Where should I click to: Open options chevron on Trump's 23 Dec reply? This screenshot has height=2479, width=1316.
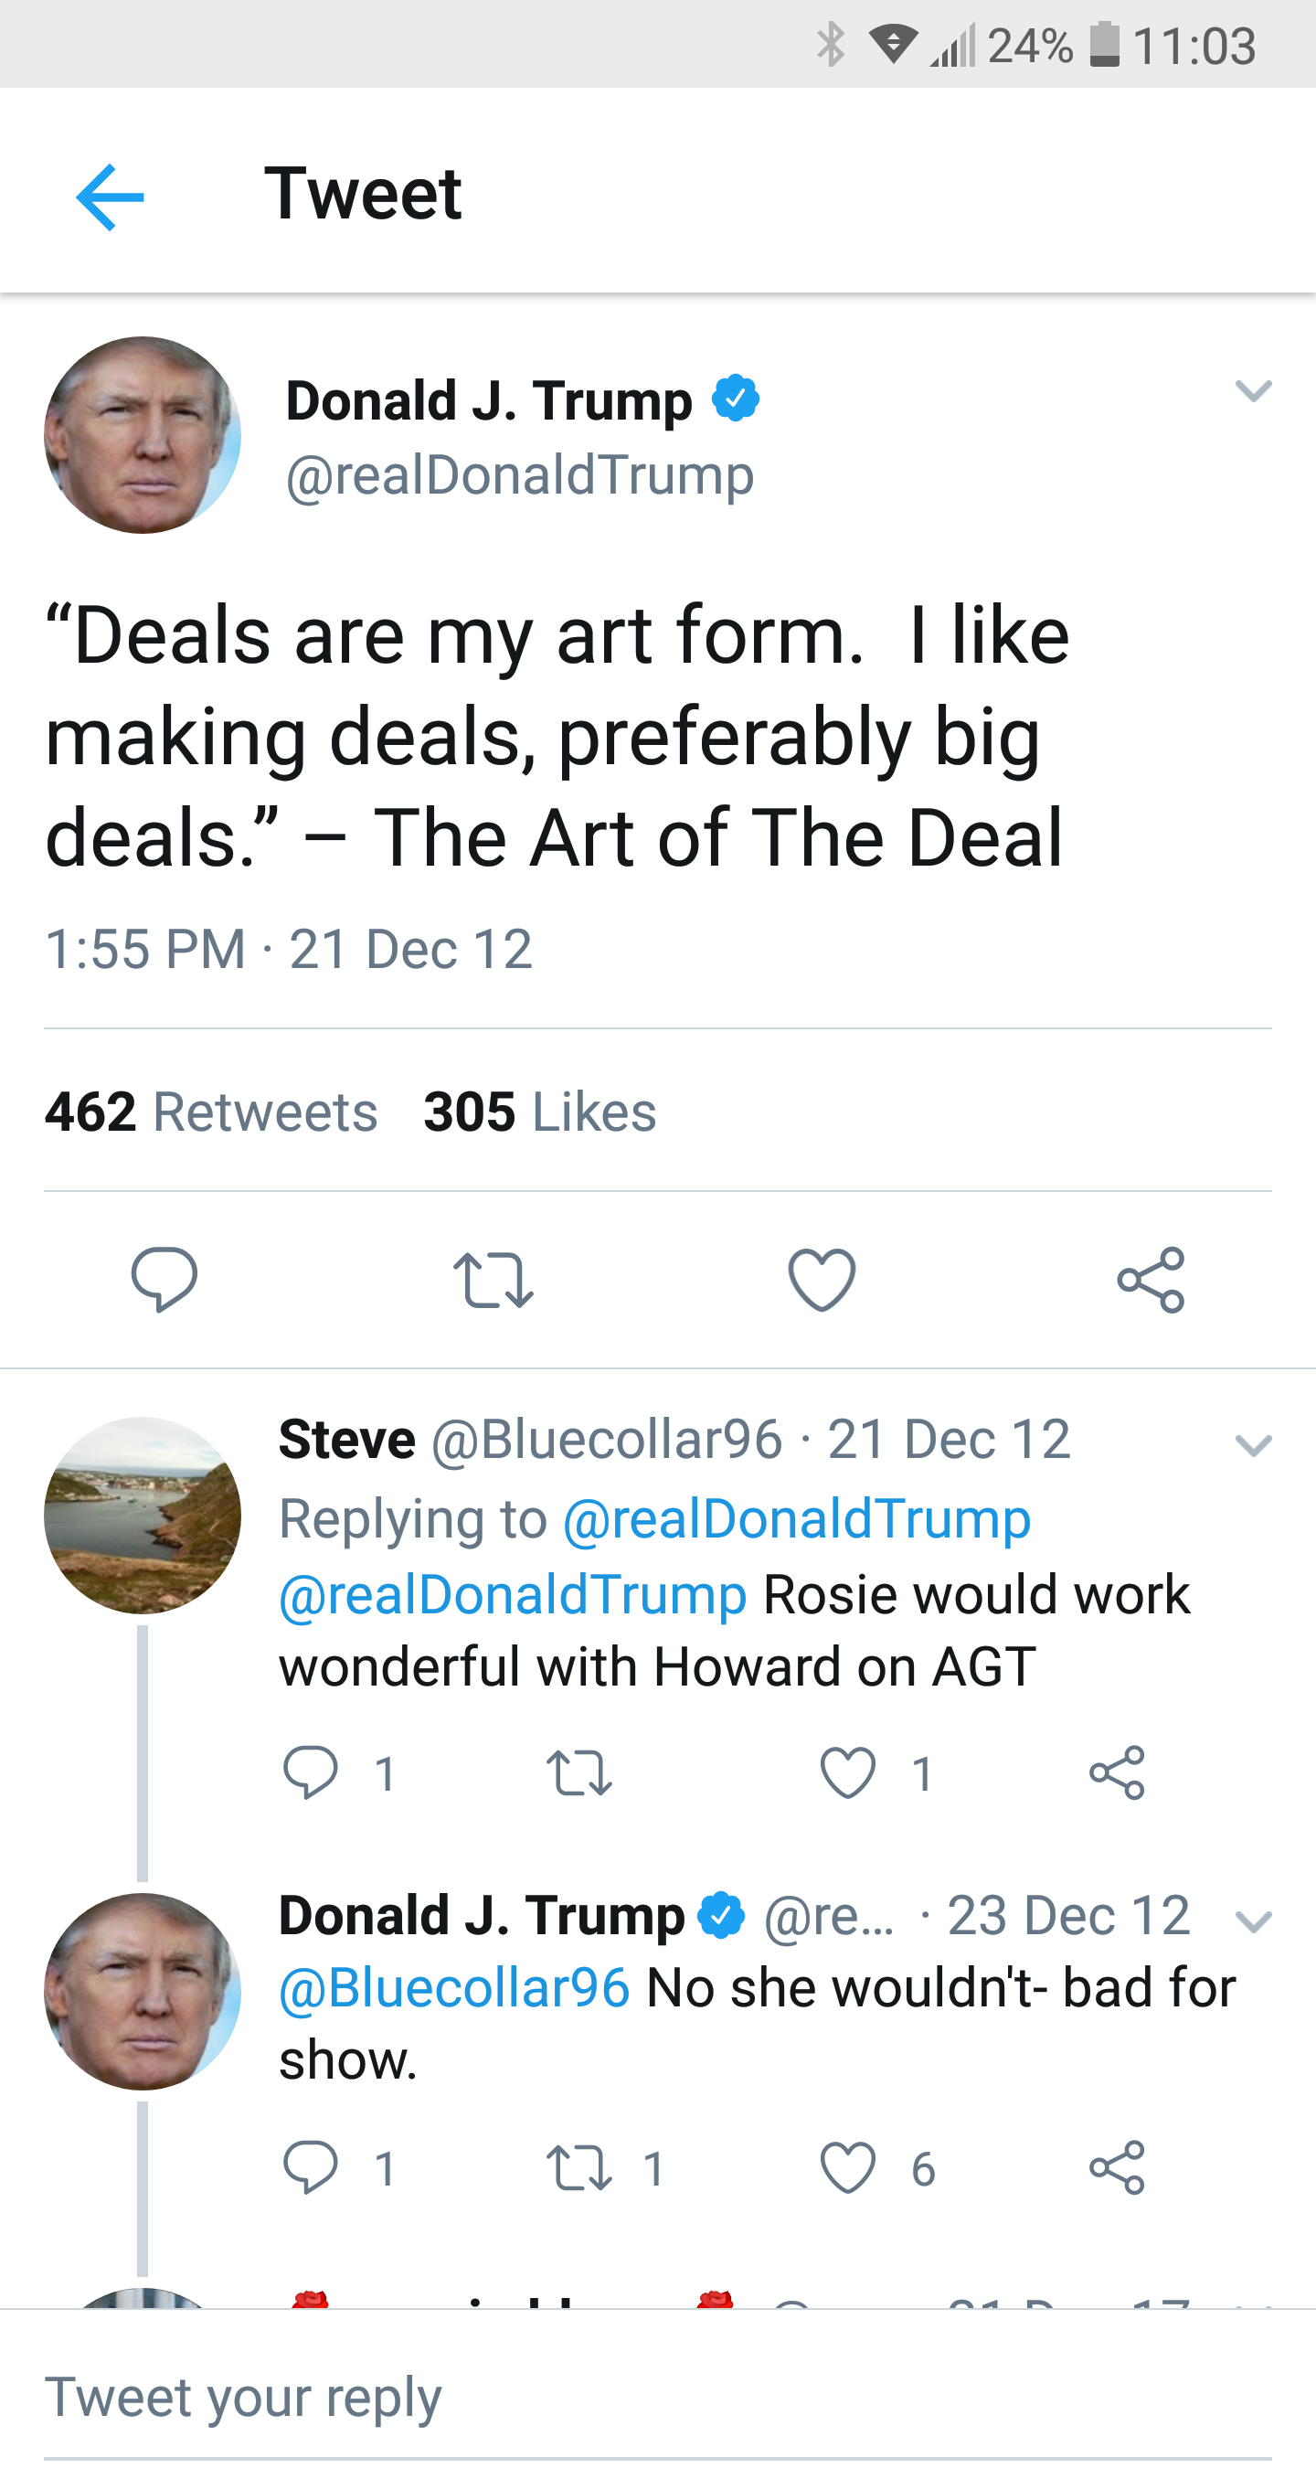(x=1253, y=1920)
